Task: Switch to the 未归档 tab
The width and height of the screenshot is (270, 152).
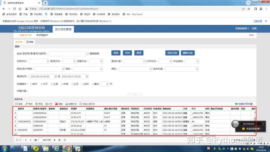Action: click(19, 42)
